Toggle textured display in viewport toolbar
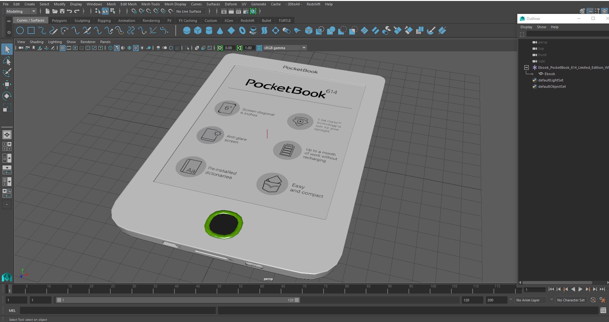This screenshot has height=322, width=609. coord(136,48)
